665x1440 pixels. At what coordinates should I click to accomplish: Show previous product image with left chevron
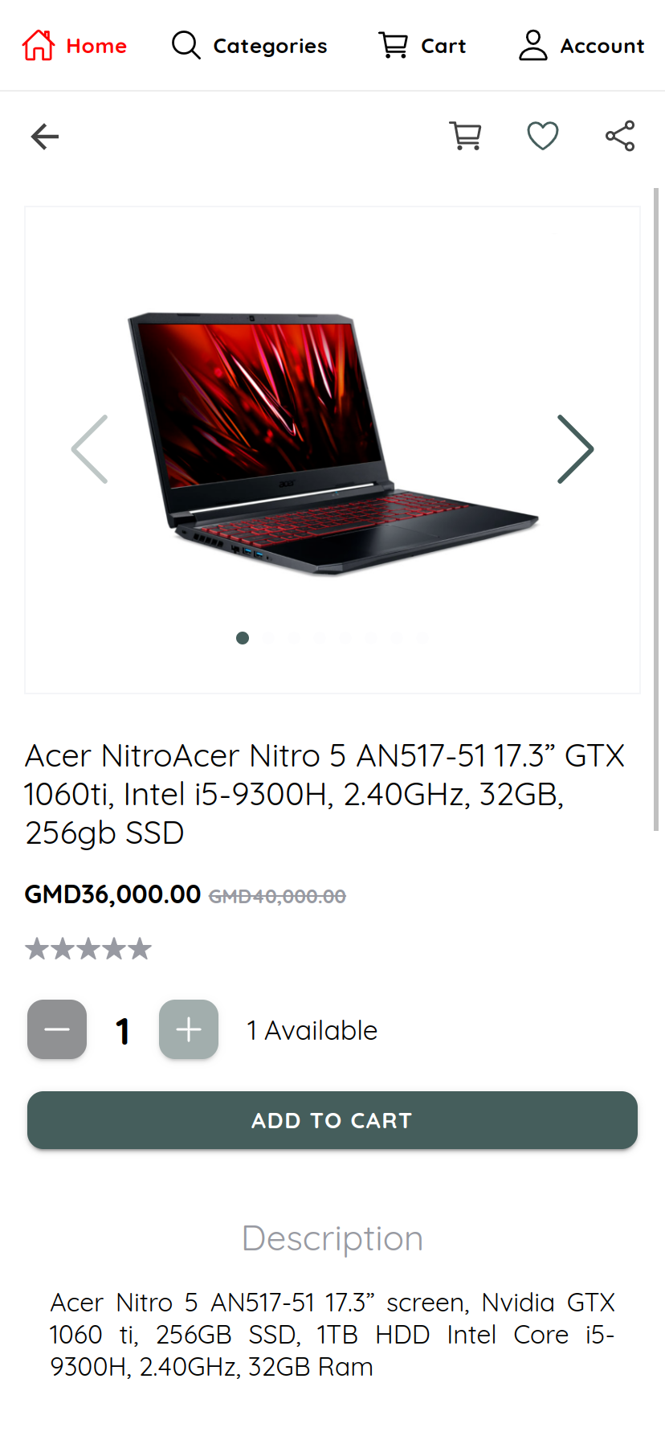89,449
